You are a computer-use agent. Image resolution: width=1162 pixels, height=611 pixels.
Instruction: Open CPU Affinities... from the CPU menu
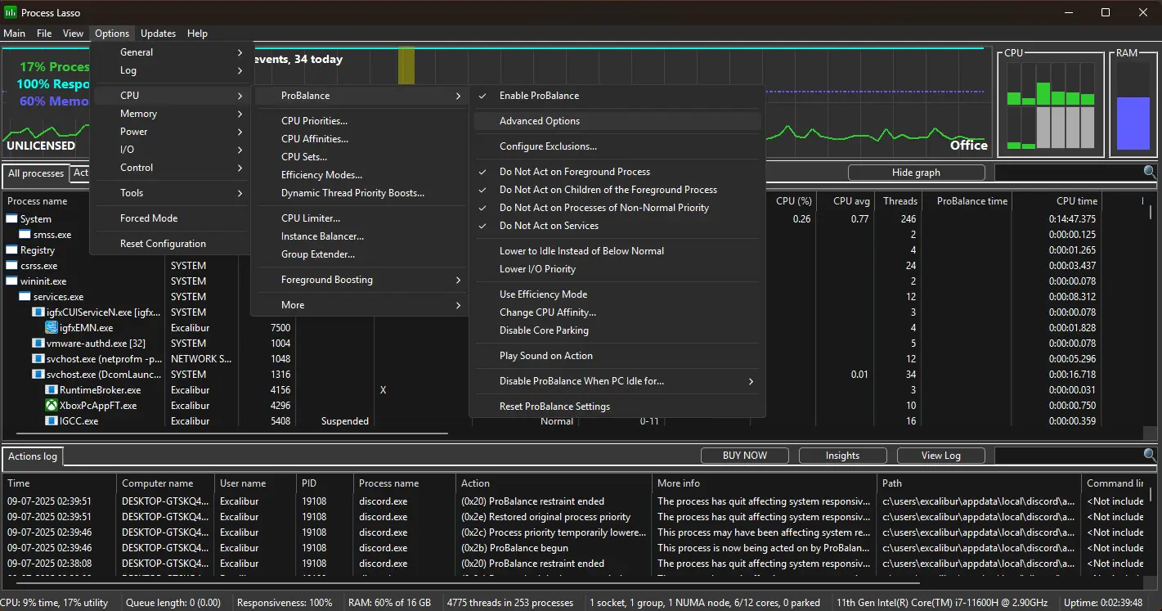360,139
